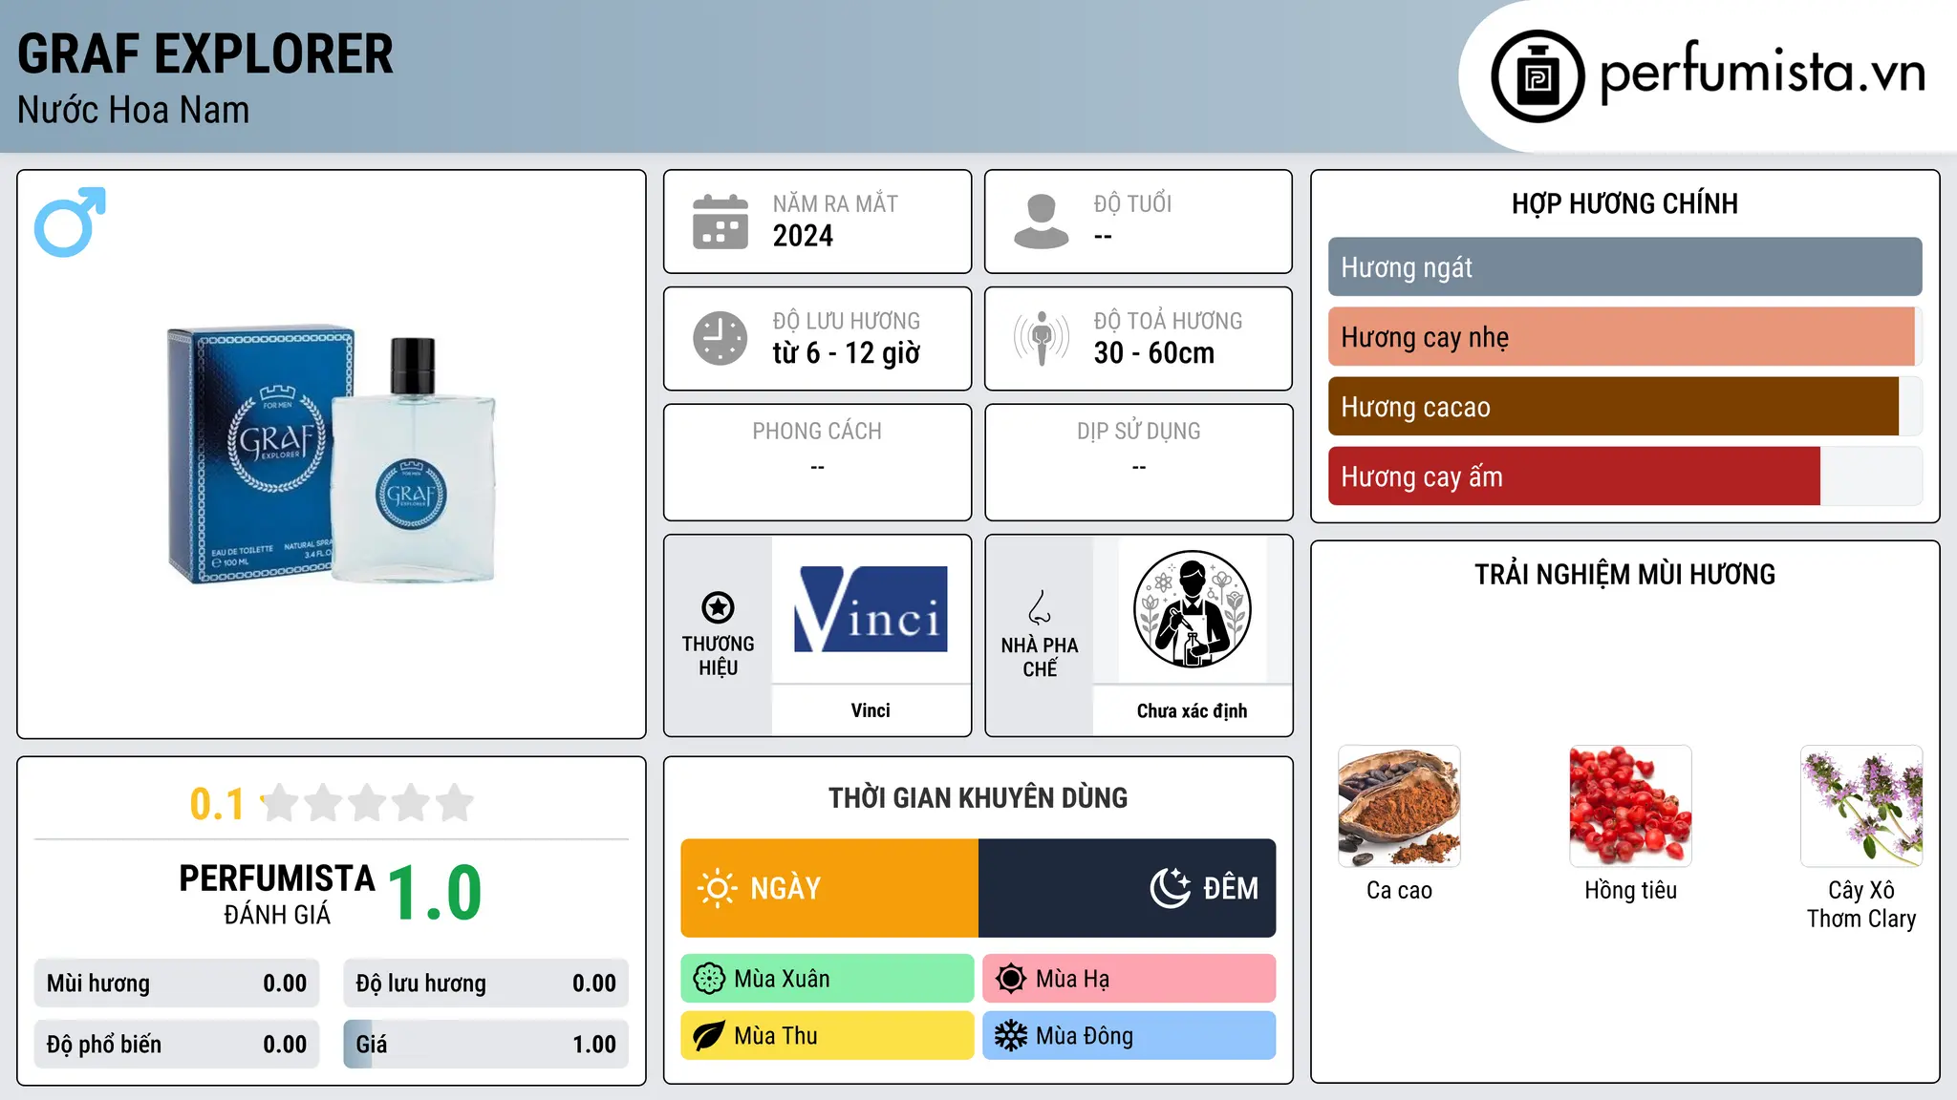1957x1100 pixels.
Task: Click the moon icon in the ĐÊM bar
Action: pyautogui.click(x=1171, y=888)
